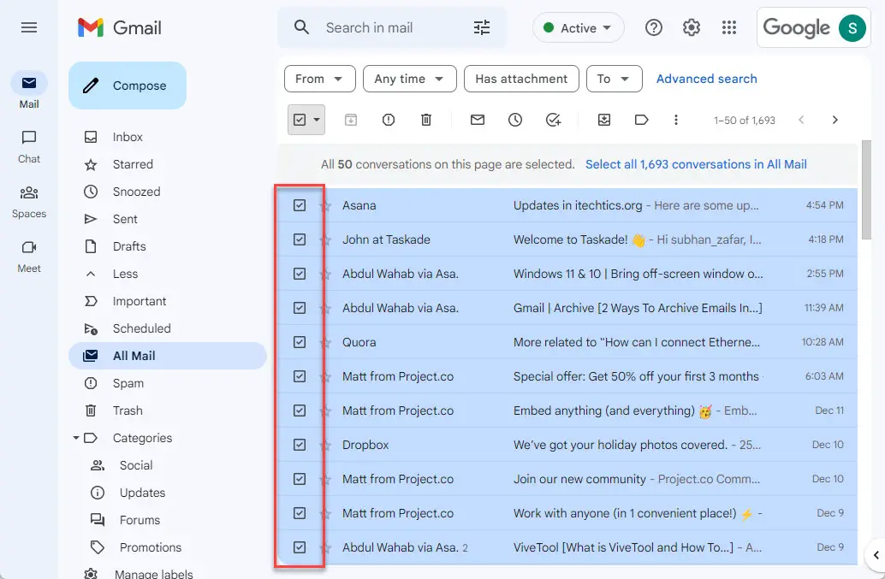The height and width of the screenshot is (579, 885).
Task: Report selected conversations as spam
Action: 389,120
